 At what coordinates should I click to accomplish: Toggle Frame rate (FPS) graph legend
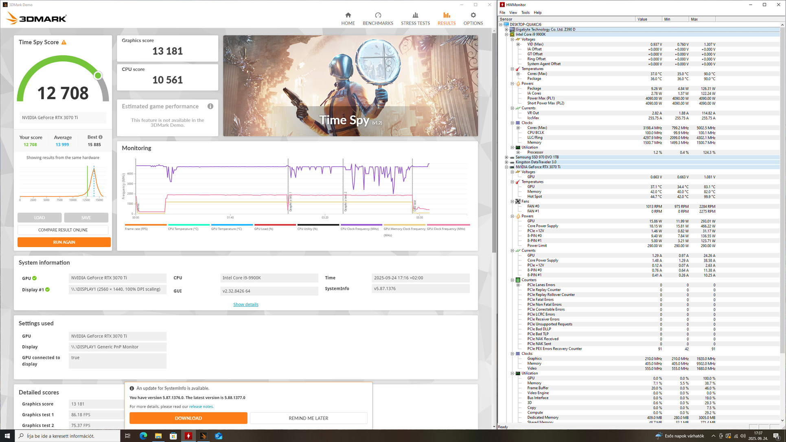click(x=136, y=229)
